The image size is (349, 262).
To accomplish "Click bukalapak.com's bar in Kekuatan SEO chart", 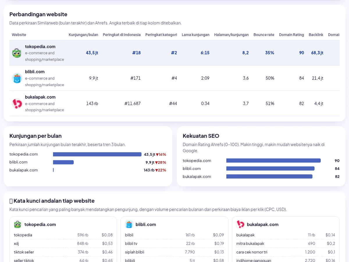I will pyautogui.click(x=269, y=176).
